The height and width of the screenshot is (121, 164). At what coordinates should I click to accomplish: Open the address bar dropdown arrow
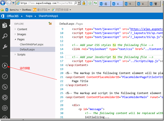pyautogui.click(x=79, y=3)
